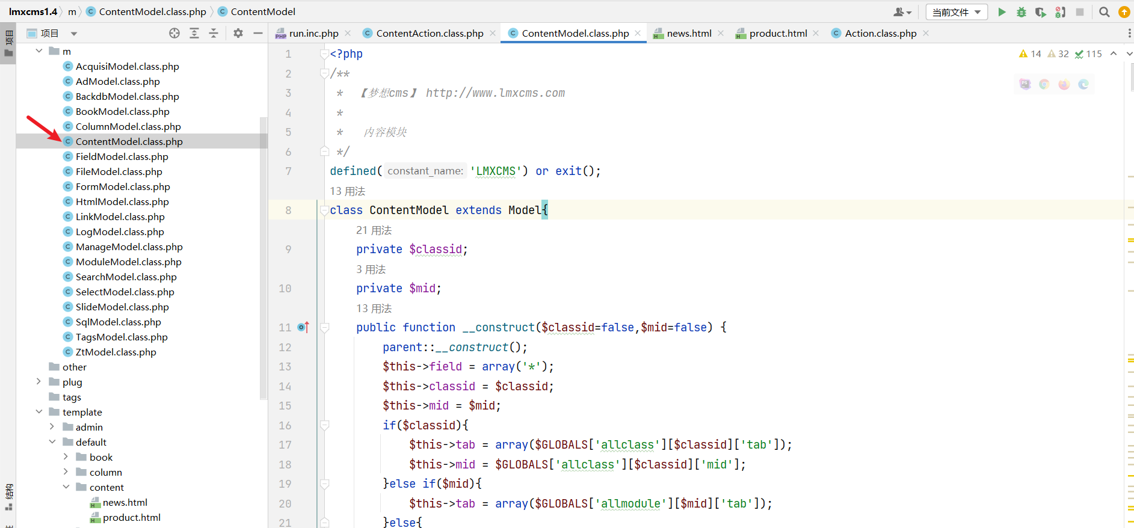Show the 32 weak warnings indicator
Screen dimensions: 1134x528
click(x=1058, y=54)
